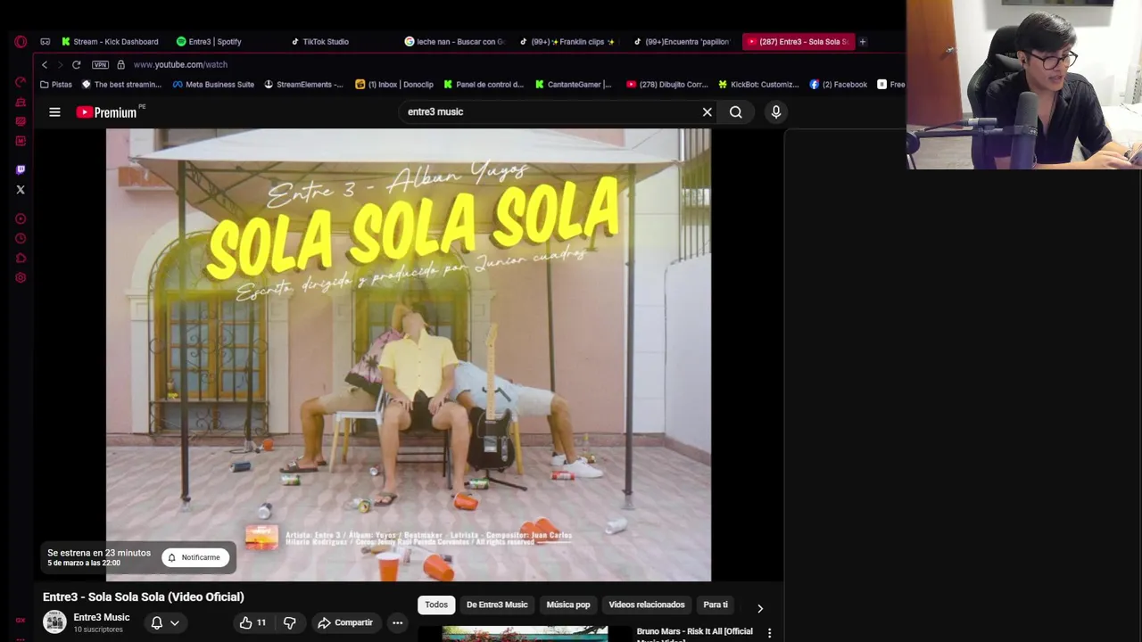Switch to Stream - Kick Dashboard tab
The image size is (1142, 642).
tap(110, 42)
